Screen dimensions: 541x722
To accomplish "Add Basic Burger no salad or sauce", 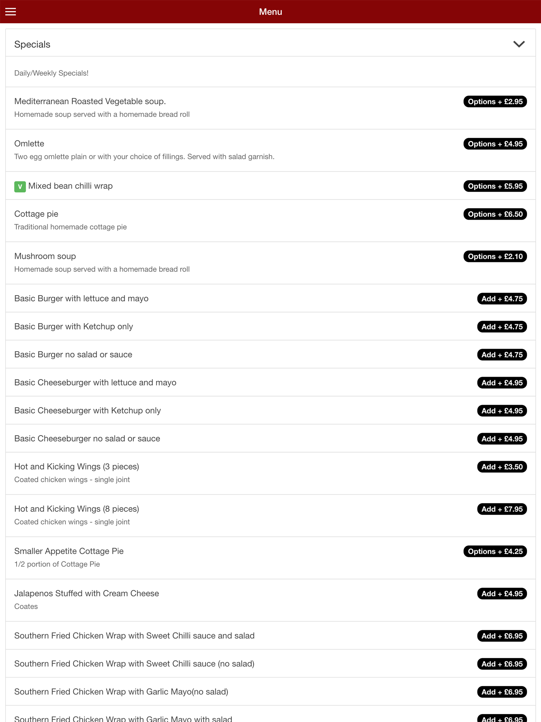I will pos(502,355).
